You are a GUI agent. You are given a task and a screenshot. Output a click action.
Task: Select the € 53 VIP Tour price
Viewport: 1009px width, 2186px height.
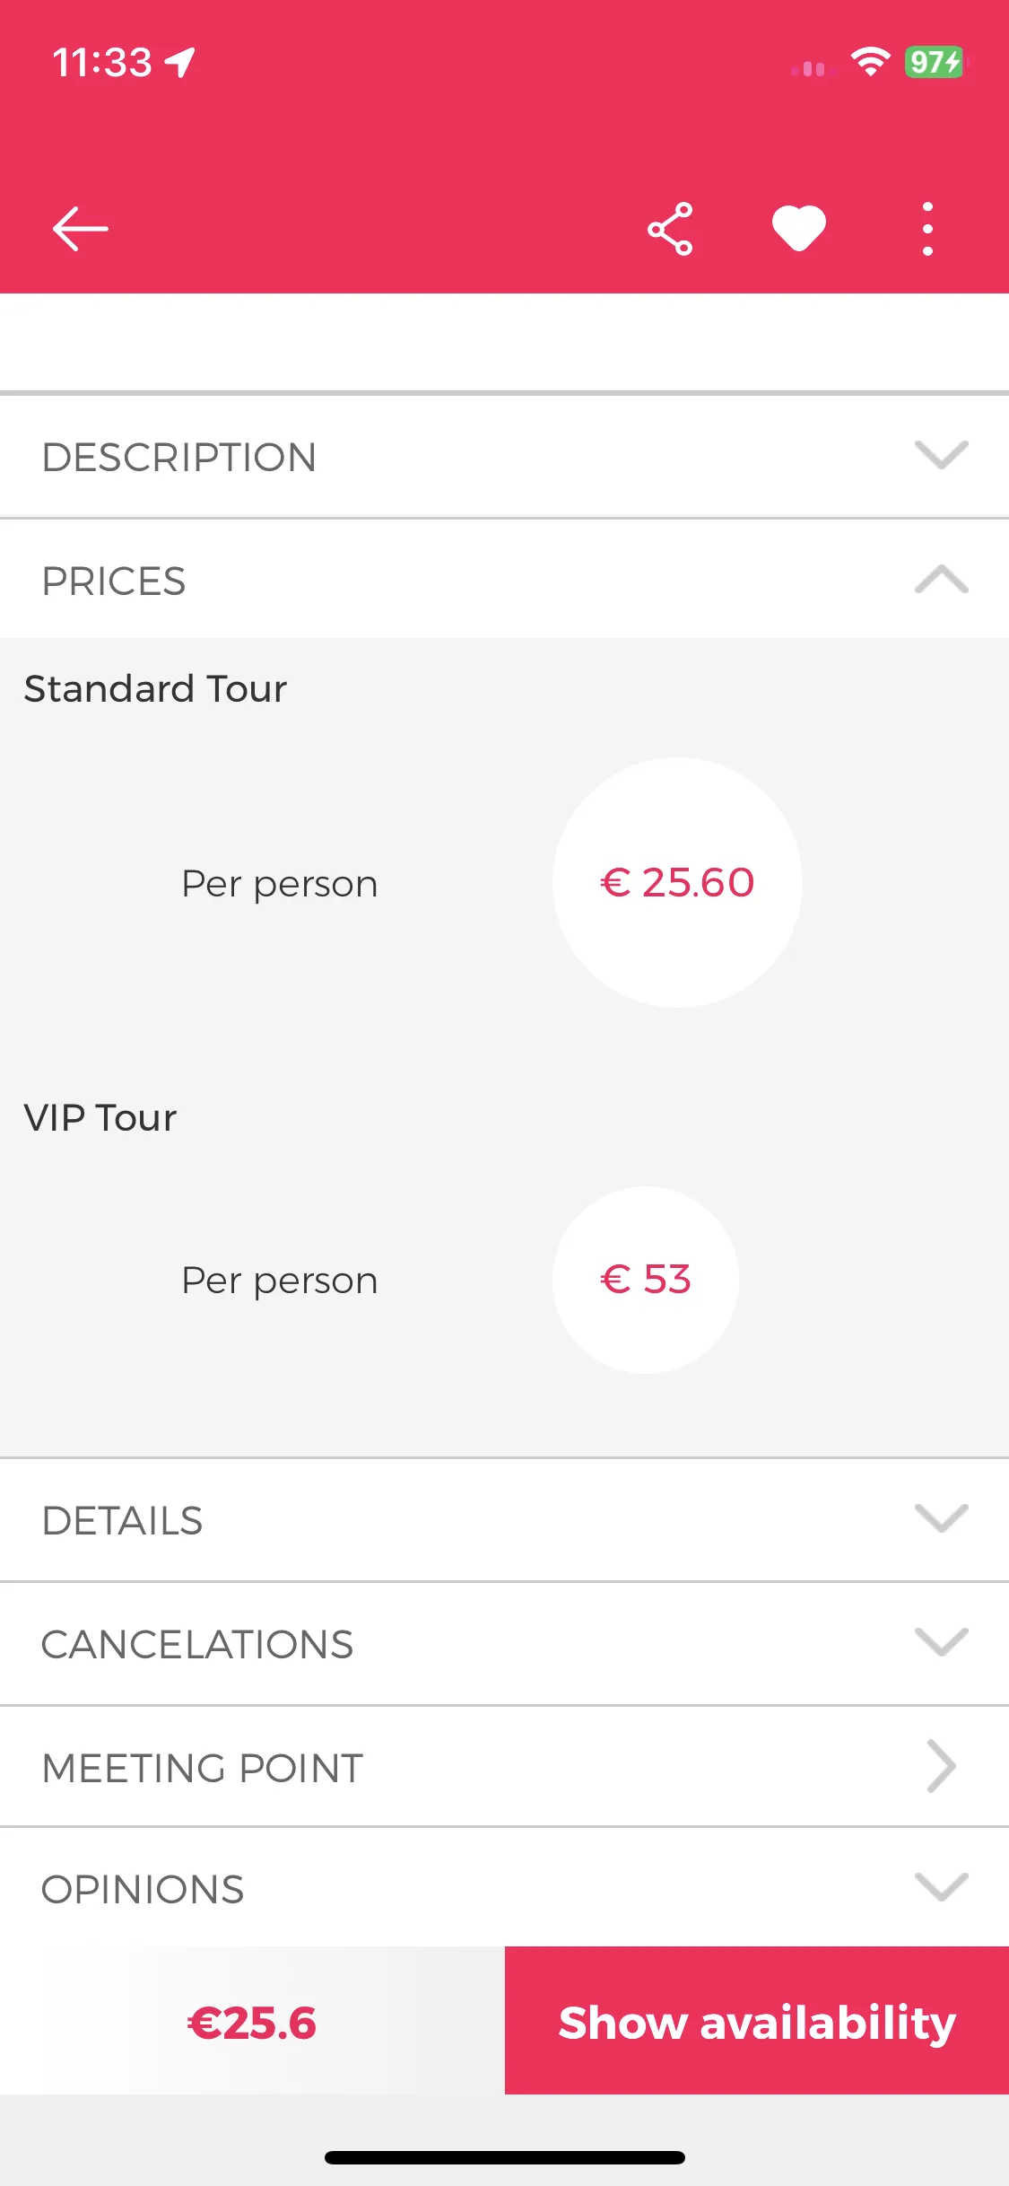pos(646,1280)
